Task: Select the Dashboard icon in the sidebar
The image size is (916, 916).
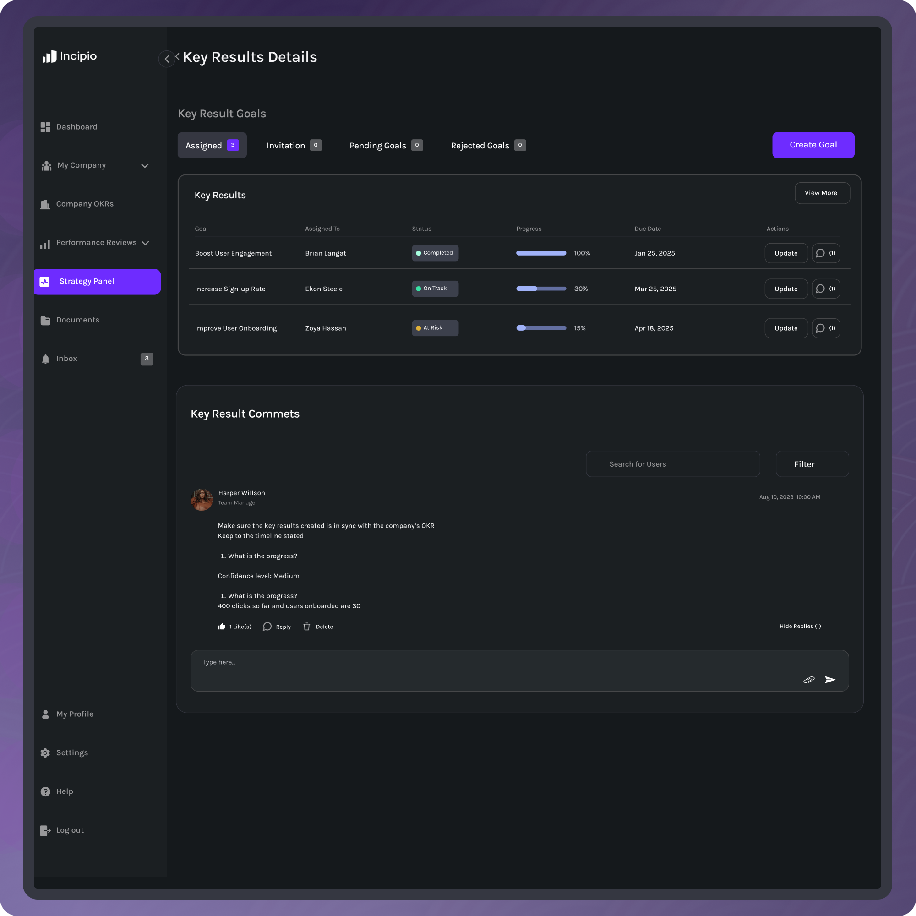Action: [x=45, y=126]
